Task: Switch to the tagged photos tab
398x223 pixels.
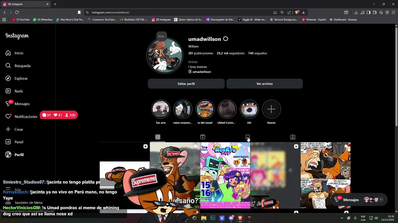Action: [x=293, y=137]
